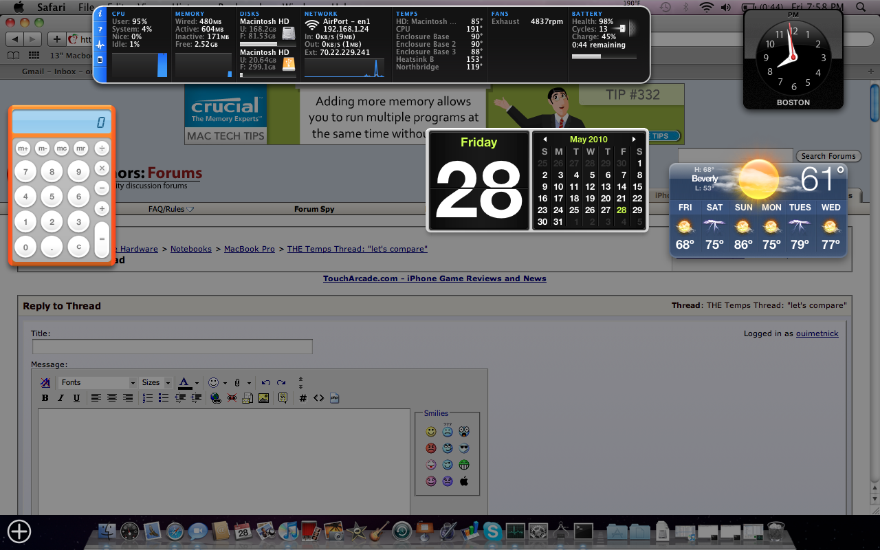This screenshot has width=880, height=550.
Task: Redo the last edit in editor
Action: coord(281,382)
